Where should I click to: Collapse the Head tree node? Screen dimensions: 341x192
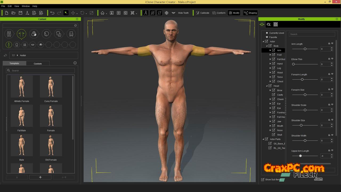(267, 86)
